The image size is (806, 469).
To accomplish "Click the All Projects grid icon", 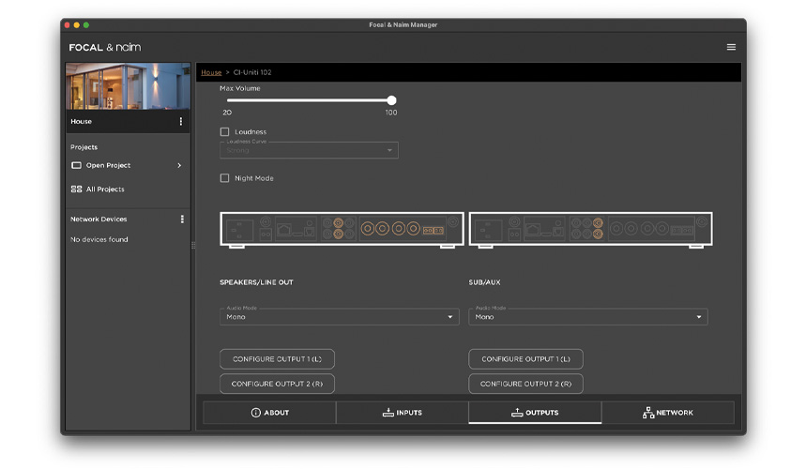I will 77,189.
